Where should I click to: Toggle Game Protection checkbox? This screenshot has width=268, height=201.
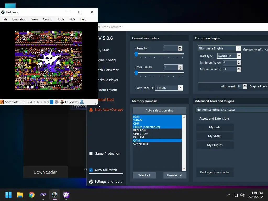[x=91, y=153]
